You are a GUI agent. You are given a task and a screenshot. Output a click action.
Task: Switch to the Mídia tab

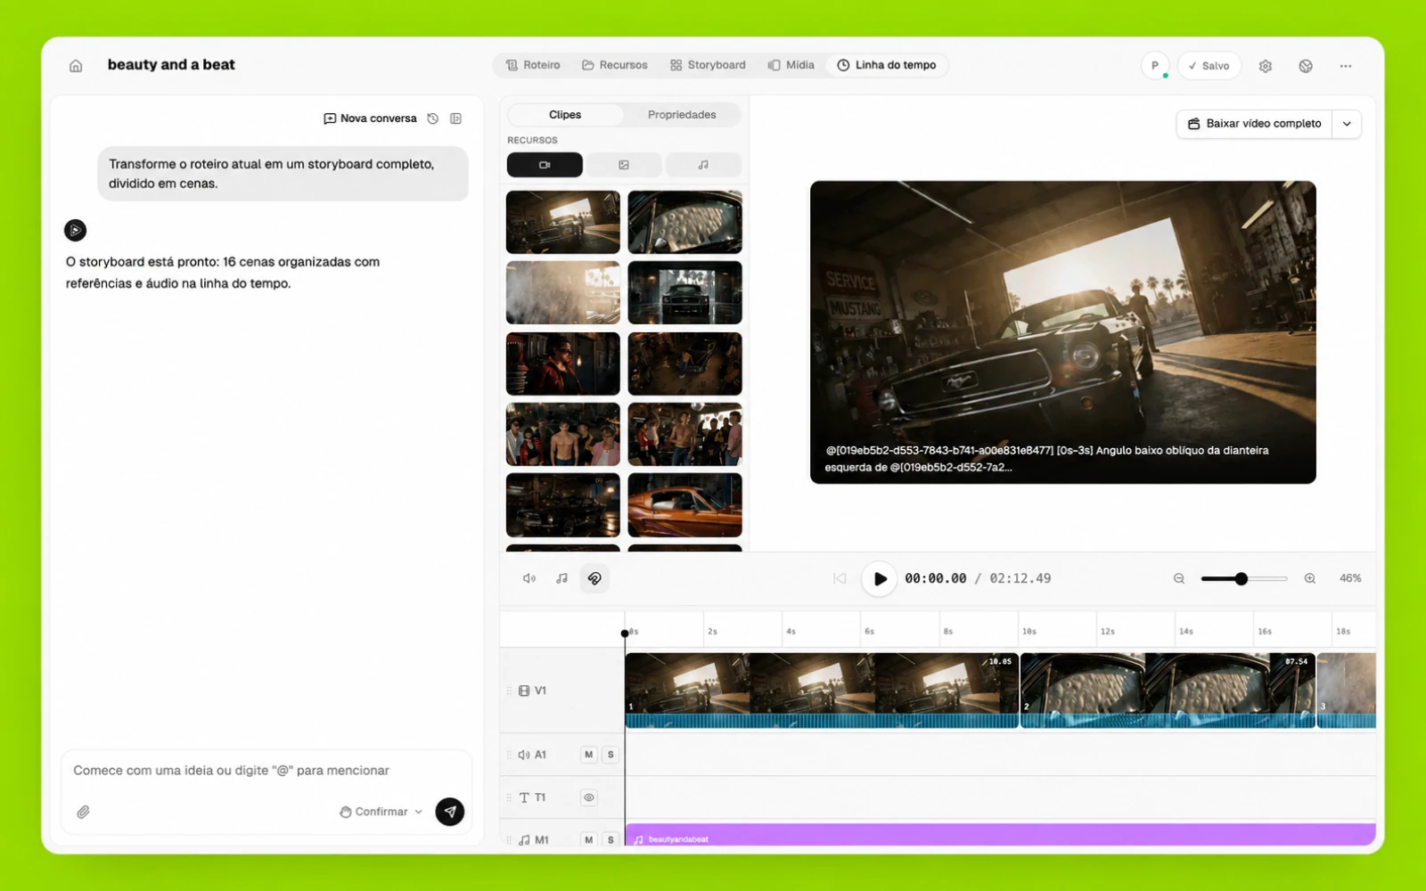coord(791,65)
